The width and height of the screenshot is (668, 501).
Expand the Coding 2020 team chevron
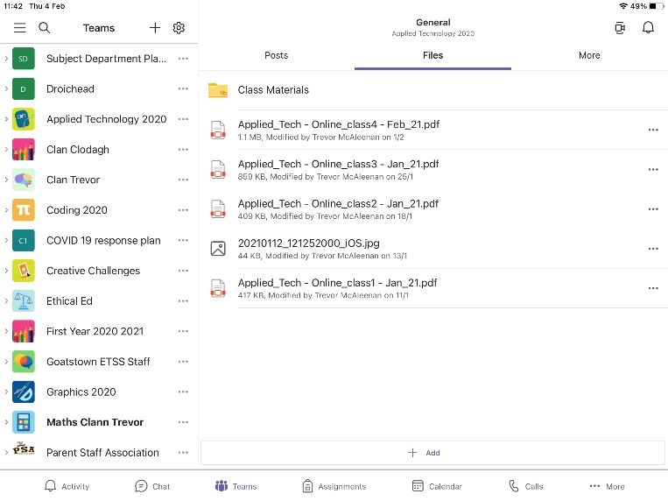6,210
